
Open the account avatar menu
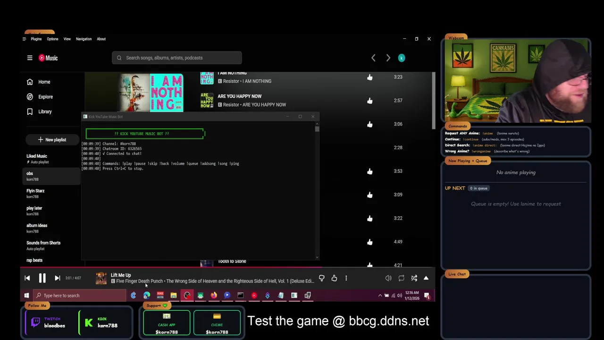(x=402, y=58)
